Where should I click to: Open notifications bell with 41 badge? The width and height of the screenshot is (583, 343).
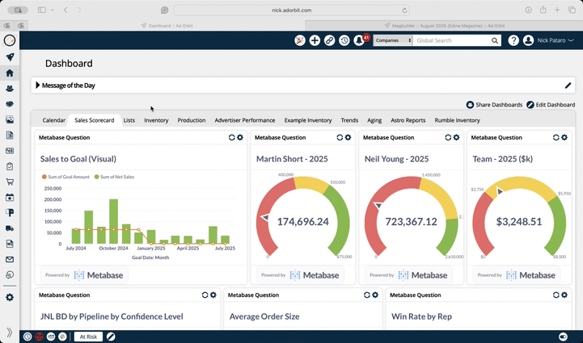360,40
